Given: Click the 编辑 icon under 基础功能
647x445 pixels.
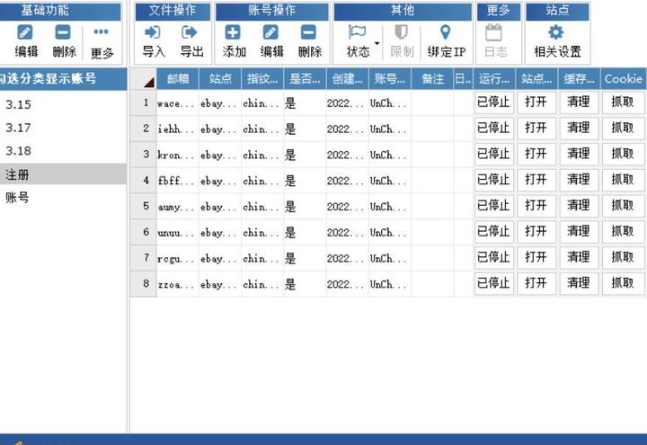Looking at the screenshot, I should 25,32.
